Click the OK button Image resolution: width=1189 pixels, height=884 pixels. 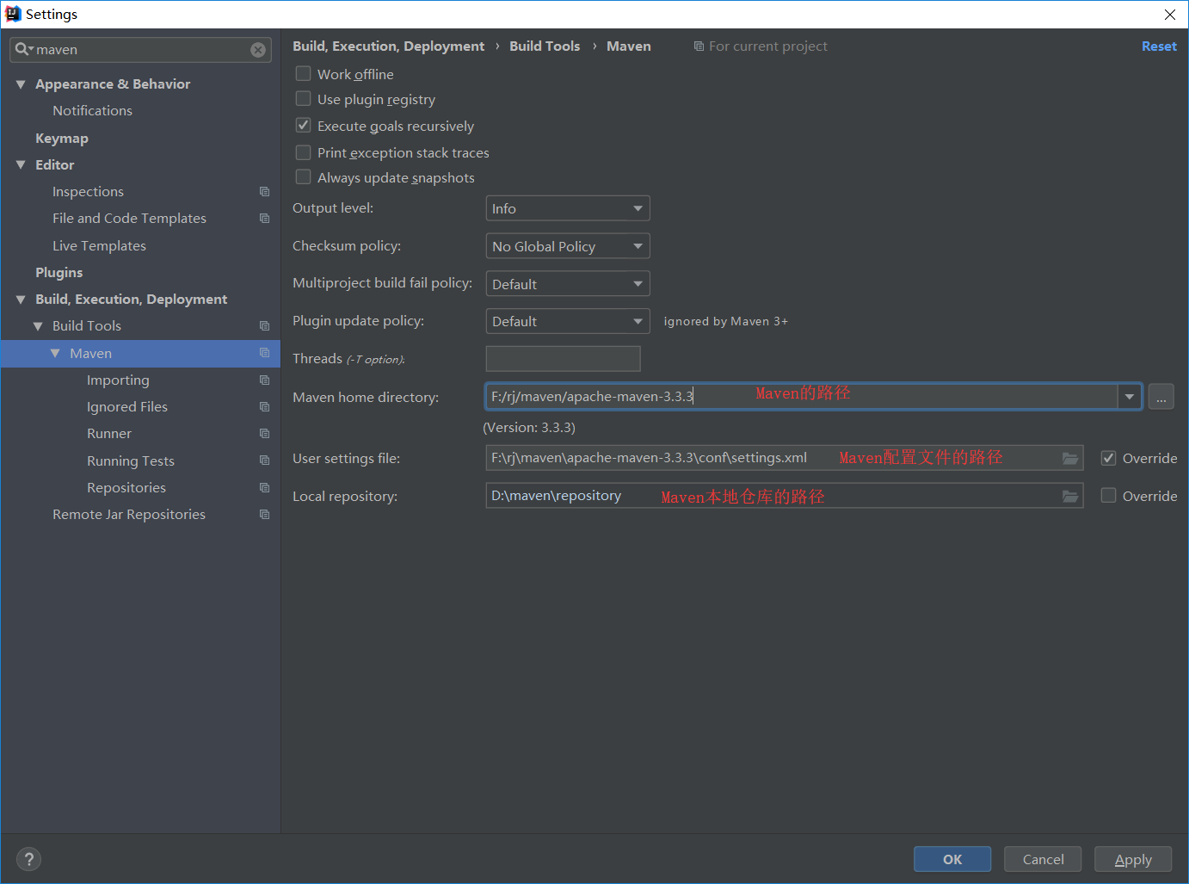952,859
